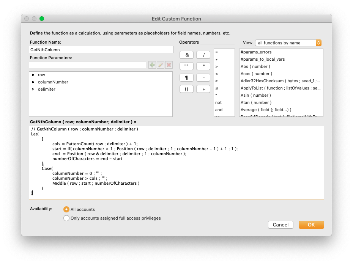Viewport: 353px width, 264px height.
Task: Insert the parentheses operator
Action: point(186,89)
